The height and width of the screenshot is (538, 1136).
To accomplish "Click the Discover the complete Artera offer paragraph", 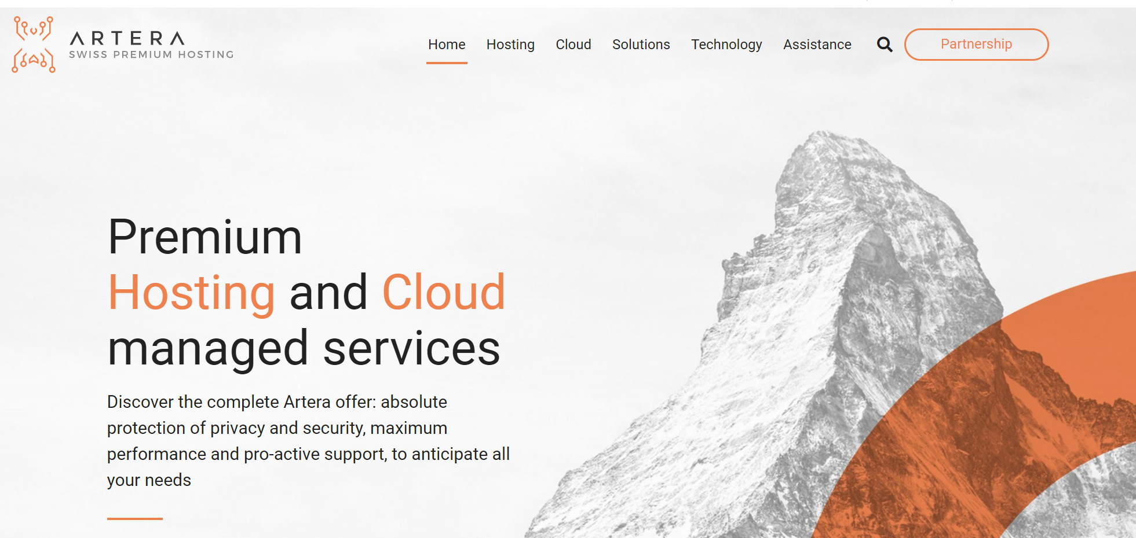I will 308,441.
